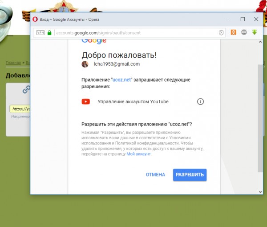267x227 pixels.
Task: Click the vertical scrollbar thumb
Action: (x=260, y=118)
